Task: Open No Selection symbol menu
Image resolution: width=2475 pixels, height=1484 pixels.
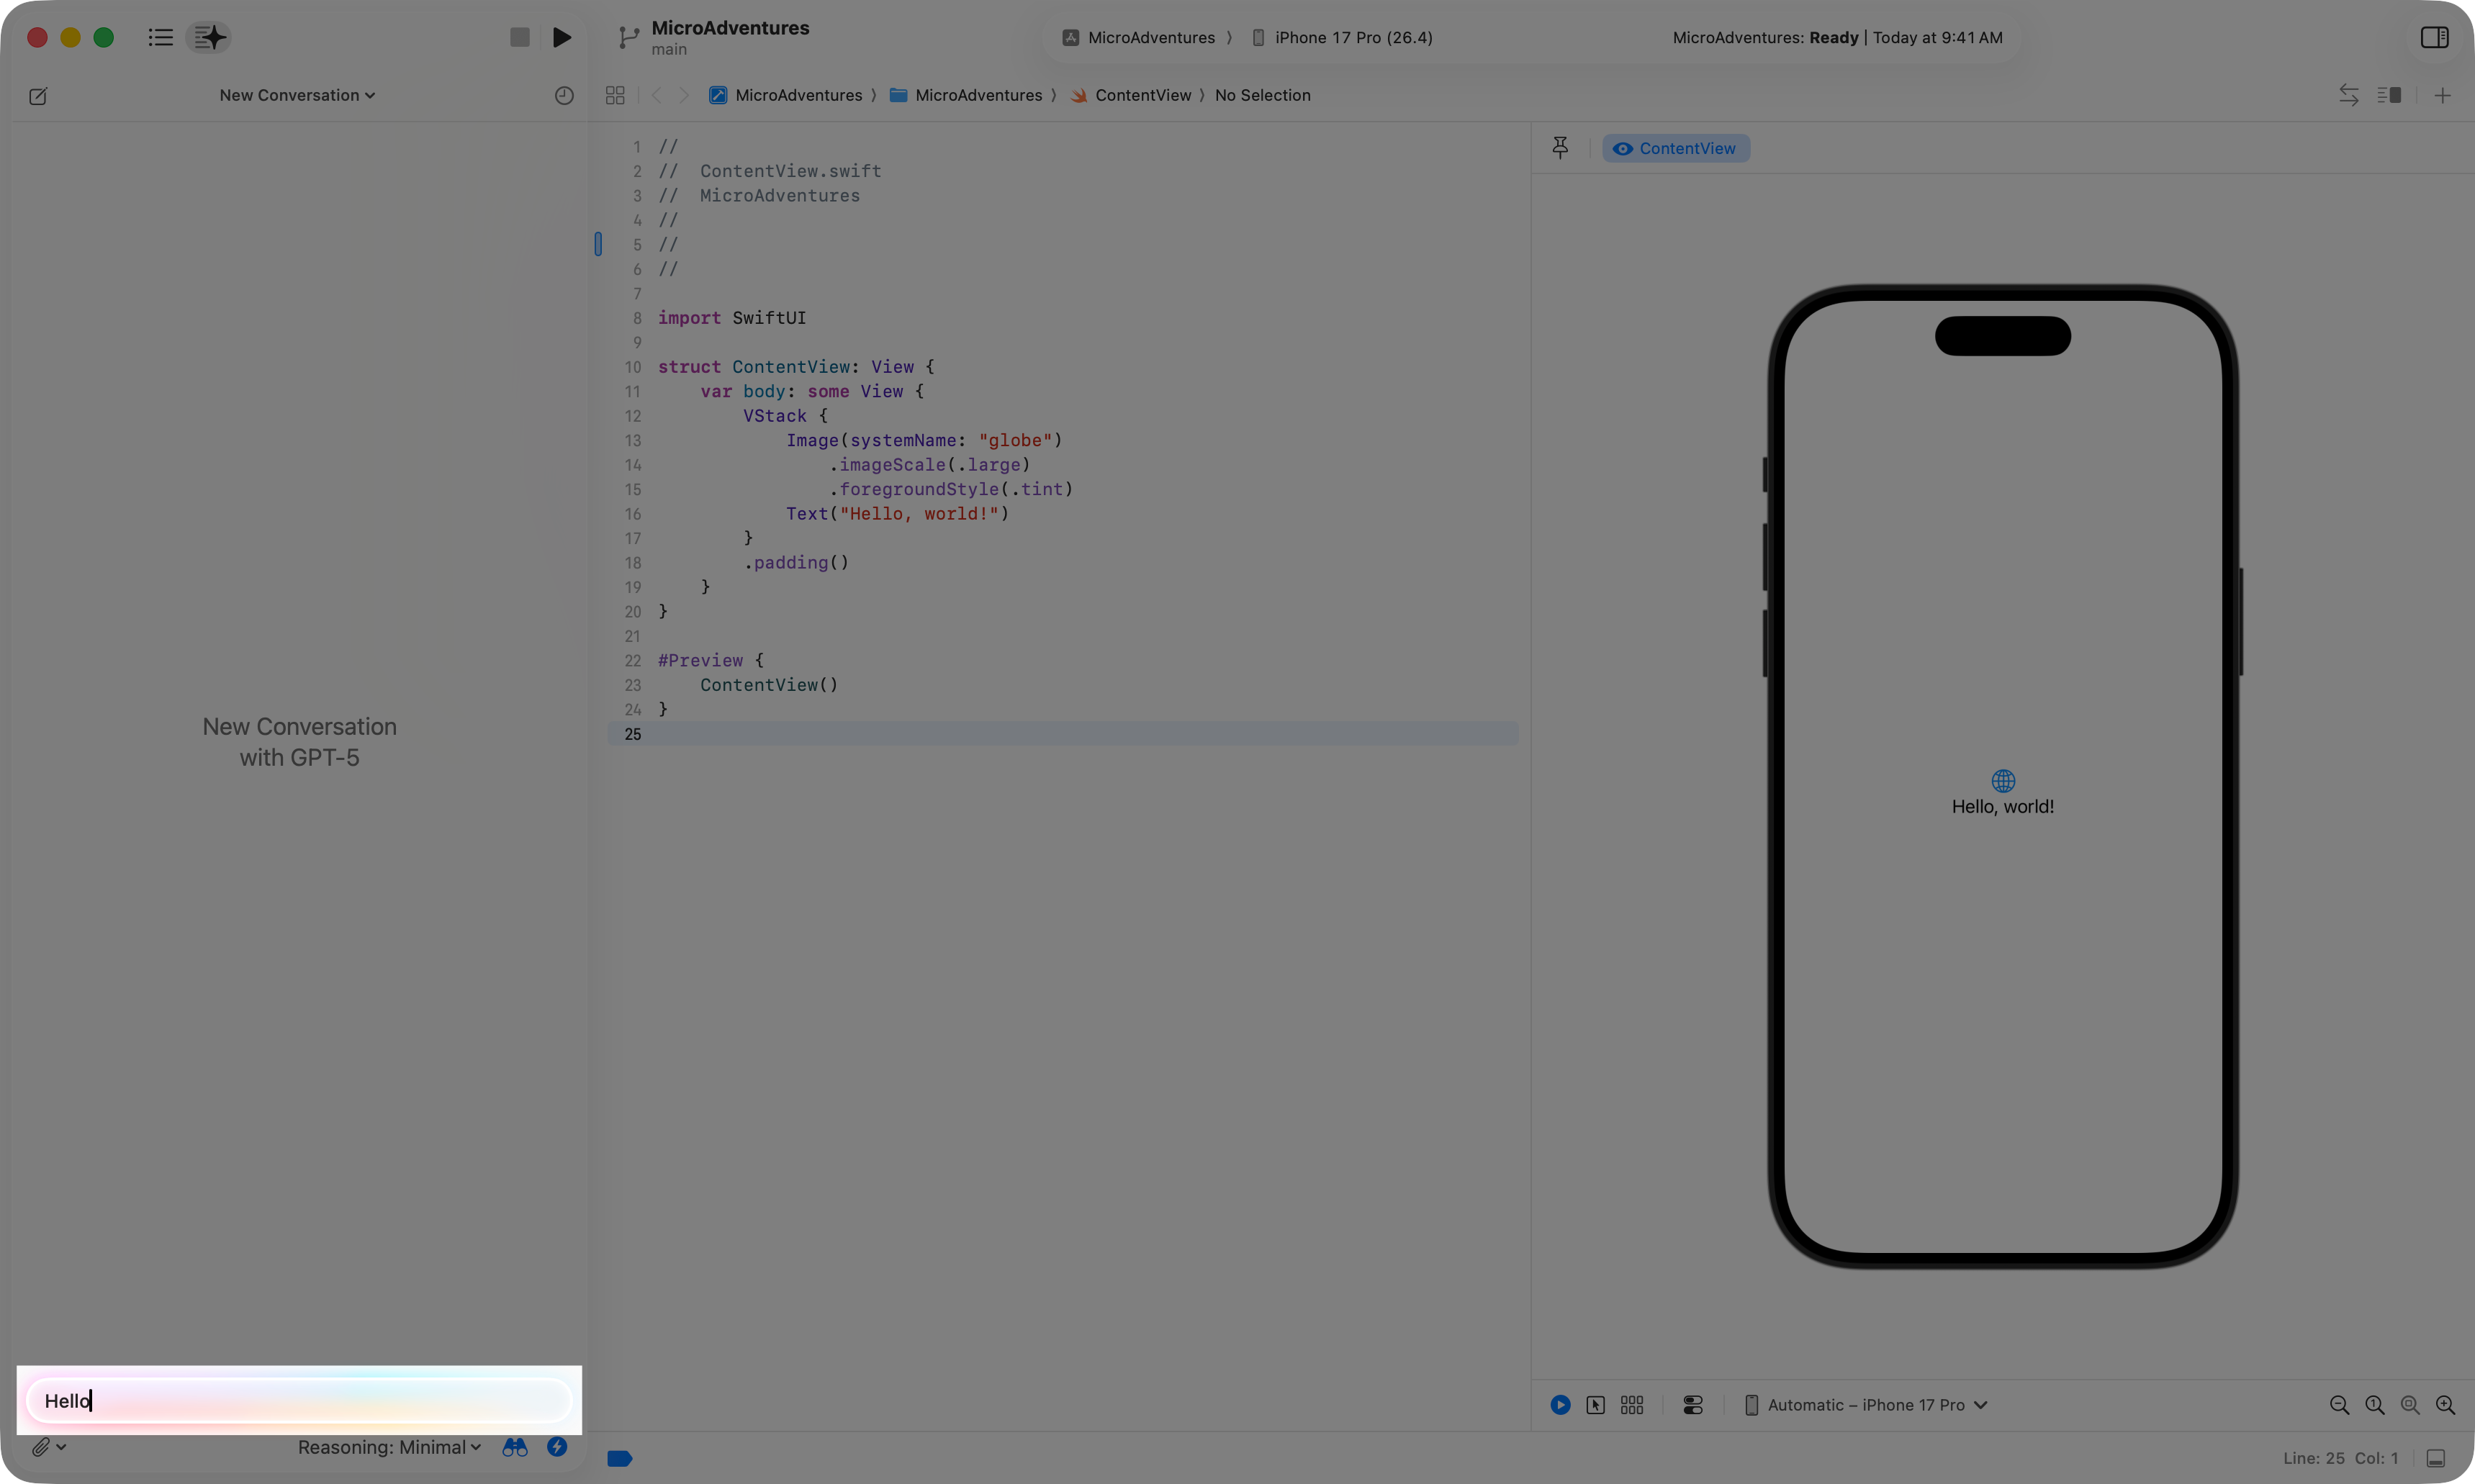Action: coord(1262,96)
